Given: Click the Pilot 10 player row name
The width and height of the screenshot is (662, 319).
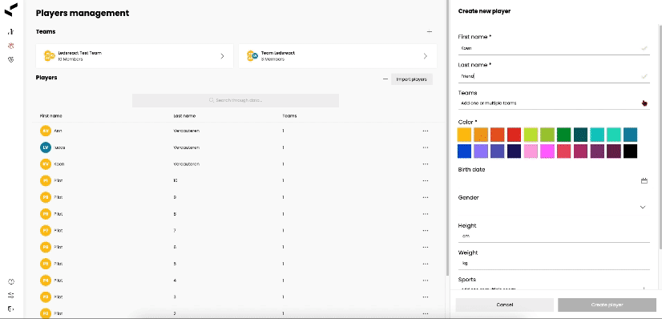Looking at the screenshot, I should (x=59, y=180).
